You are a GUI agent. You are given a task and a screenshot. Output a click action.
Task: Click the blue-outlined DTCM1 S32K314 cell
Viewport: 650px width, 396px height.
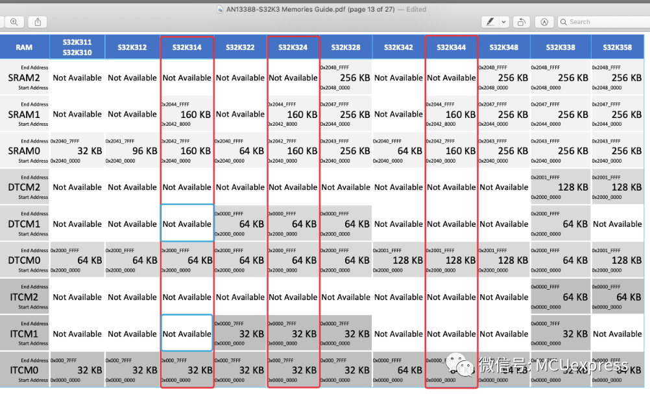pyautogui.click(x=187, y=223)
